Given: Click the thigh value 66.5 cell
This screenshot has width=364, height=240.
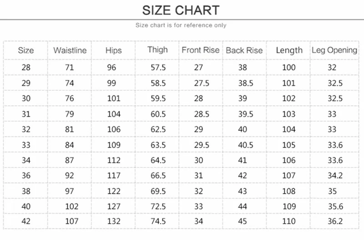Looking at the screenshot, I should click(x=158, y=176).
